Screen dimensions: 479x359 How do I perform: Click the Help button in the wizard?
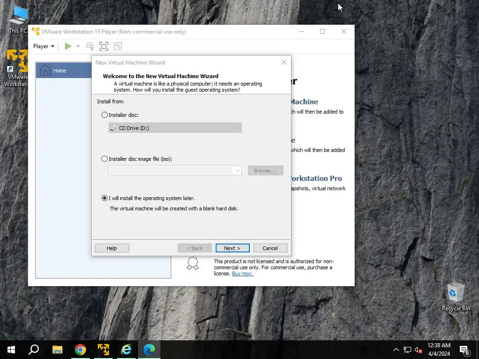[112, 248]
